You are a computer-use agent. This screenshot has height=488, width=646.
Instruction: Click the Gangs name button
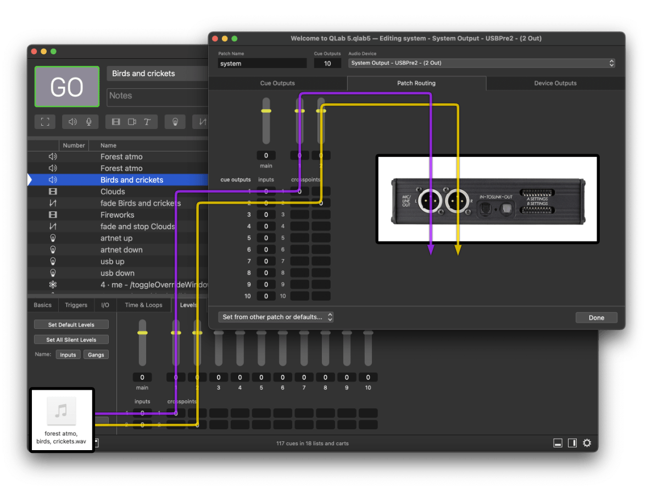(96, 355)
